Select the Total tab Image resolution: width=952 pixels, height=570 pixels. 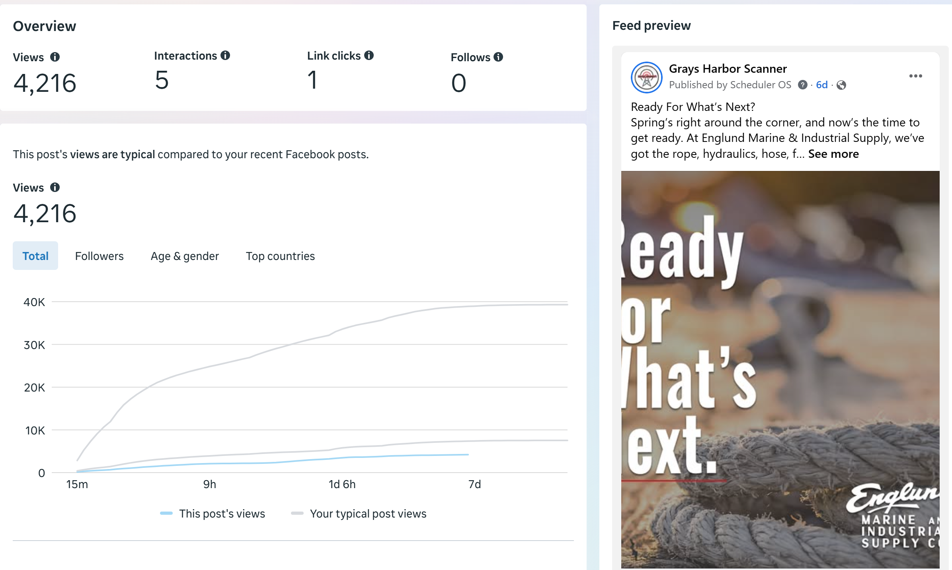[x=35, y=256]
